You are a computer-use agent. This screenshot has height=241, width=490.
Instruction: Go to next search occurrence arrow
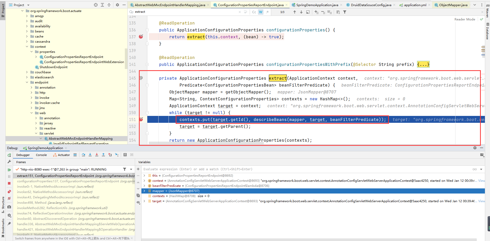[x=301, y=12]
